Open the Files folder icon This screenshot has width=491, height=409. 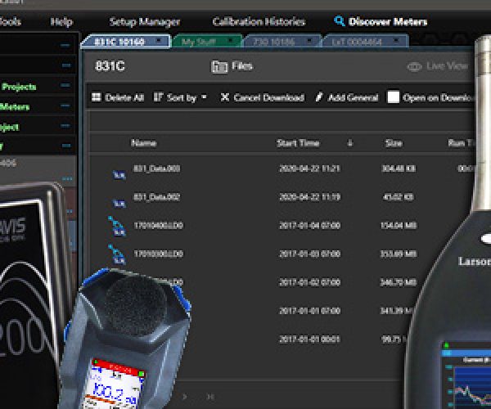218,66
